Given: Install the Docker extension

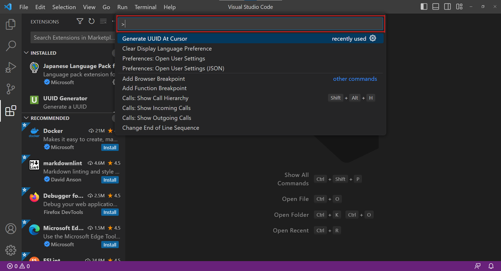Looking at the screenshot, I should coord(110,147).
